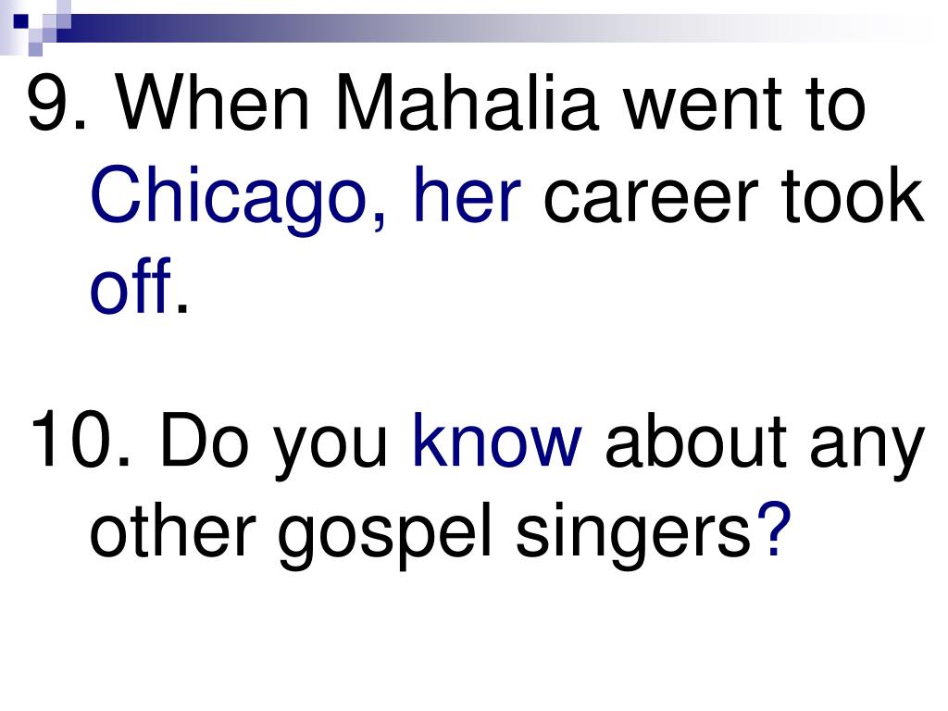948x711 pixels.
Task: Click the blue word 'know'
Action: click(x=497, y=439)
